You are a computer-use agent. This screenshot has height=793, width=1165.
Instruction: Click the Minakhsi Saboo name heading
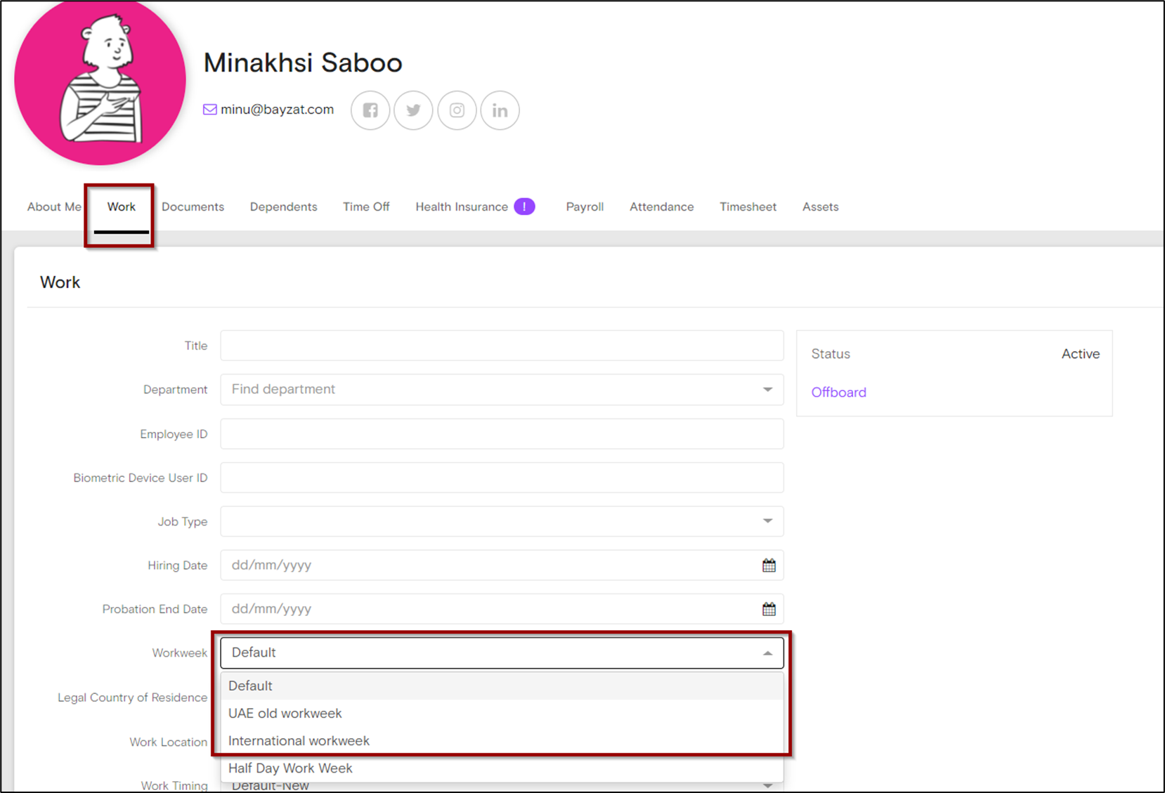pos(303,63)
